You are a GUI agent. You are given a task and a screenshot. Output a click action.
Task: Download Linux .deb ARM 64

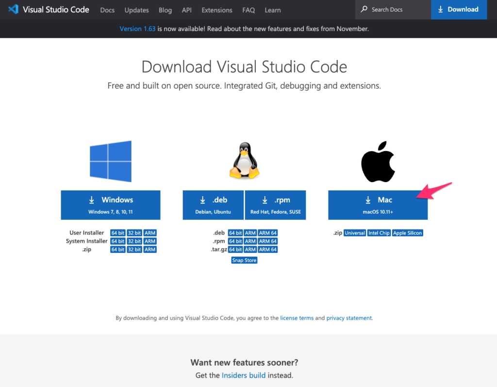(x=268, y=233)
